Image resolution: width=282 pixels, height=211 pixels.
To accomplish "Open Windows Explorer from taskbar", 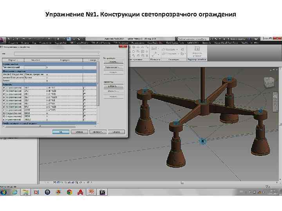I will pyautogui.click(x=25, y=192).
